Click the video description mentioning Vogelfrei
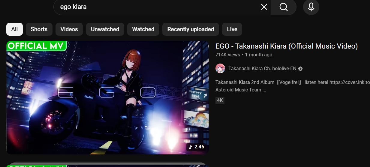The height and width of the screenshot is (167, 370). point(293,86)
